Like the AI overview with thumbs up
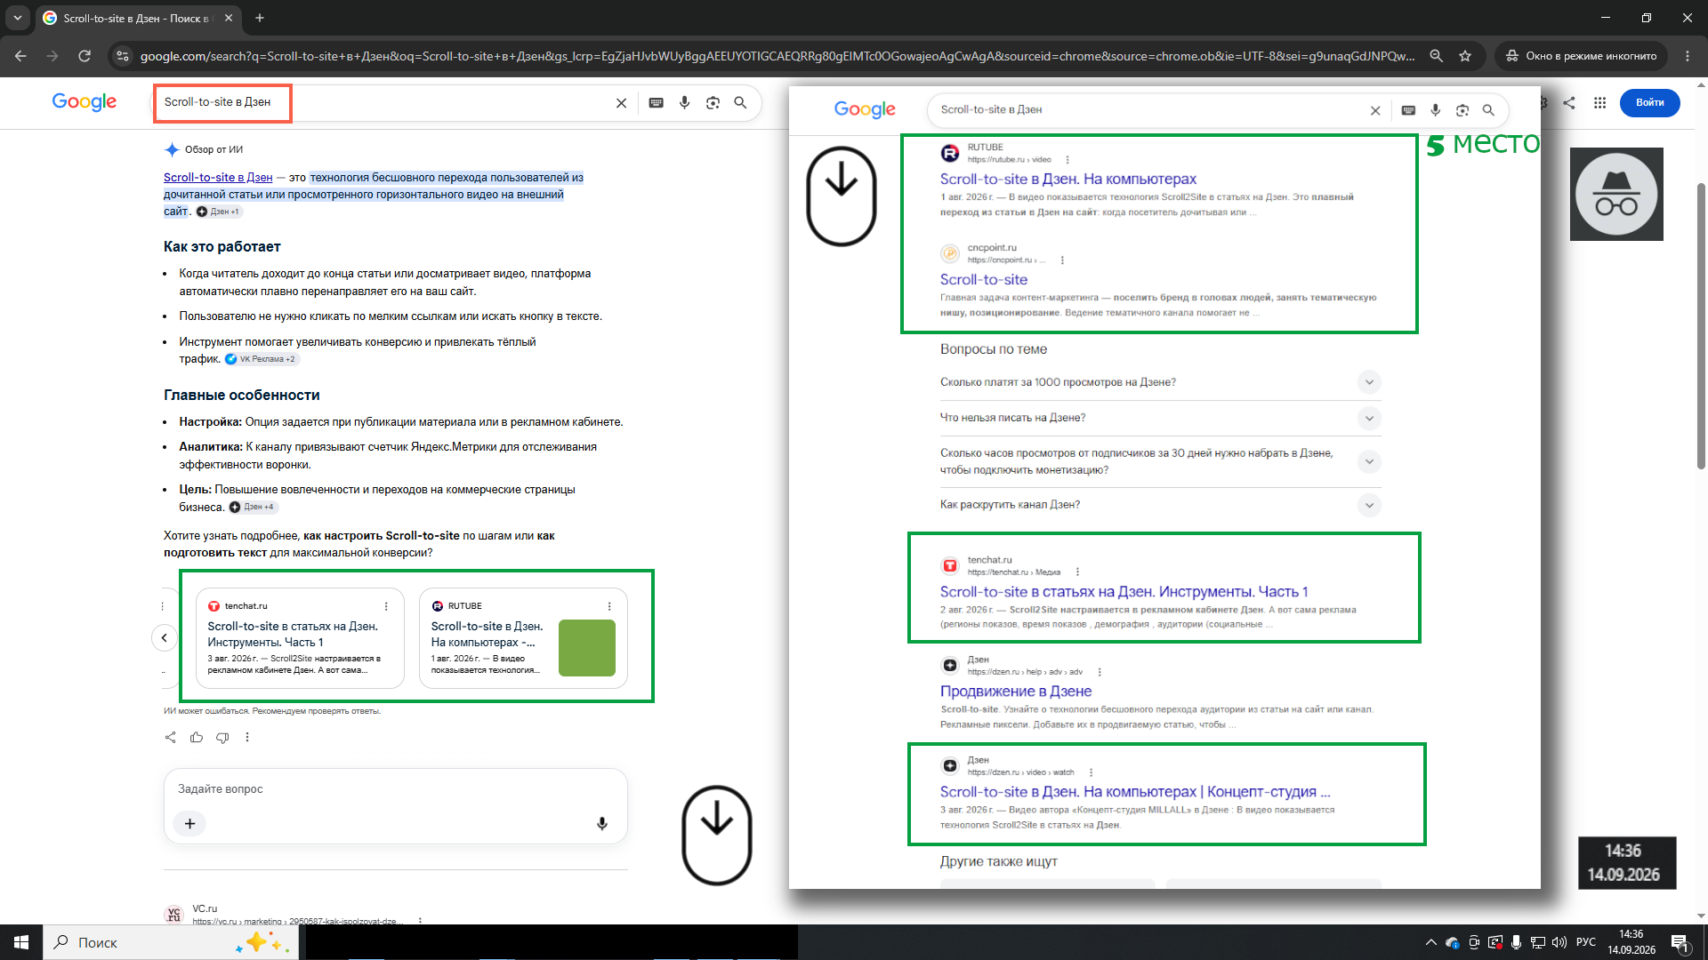Screen dimensions: 1708x960 tap(197, 737)
